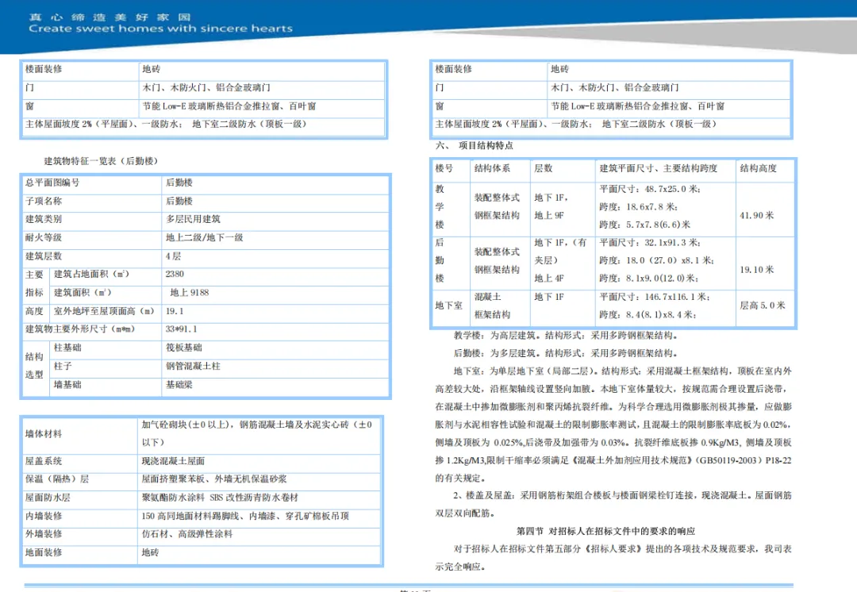
Task: Click the value "多层民用建筑"
Action: click(193, 219)
